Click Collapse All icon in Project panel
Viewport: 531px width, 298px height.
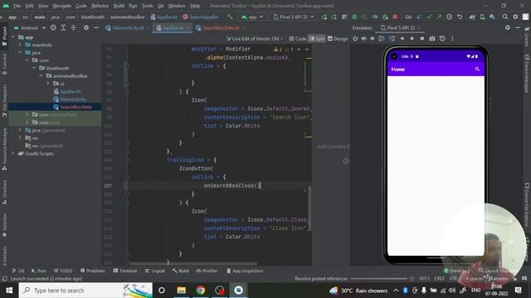[x=73, y=27]
